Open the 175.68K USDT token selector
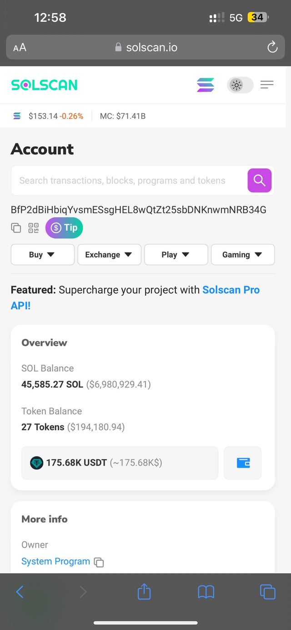This screenshot has height=630, width=291. 120,463
